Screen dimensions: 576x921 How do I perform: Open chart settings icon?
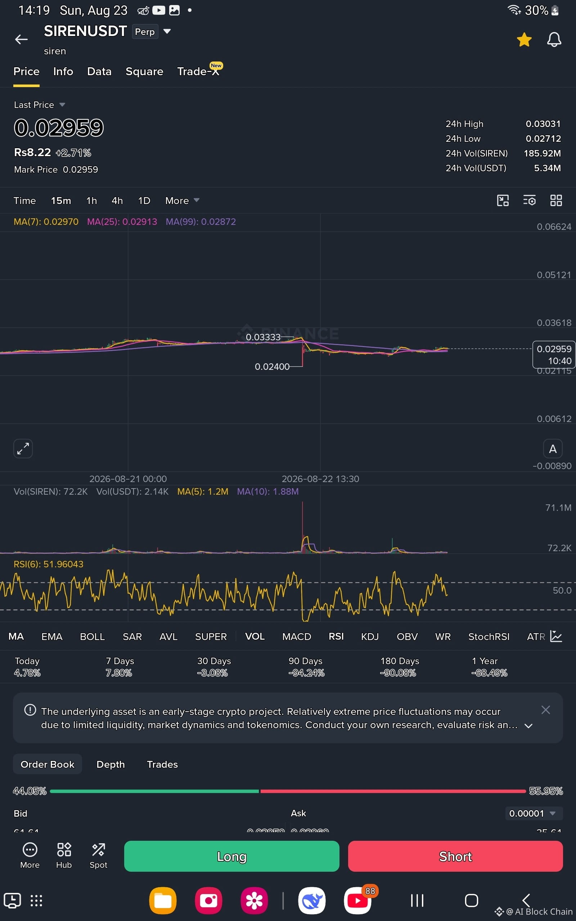click(x=529, y=200)
